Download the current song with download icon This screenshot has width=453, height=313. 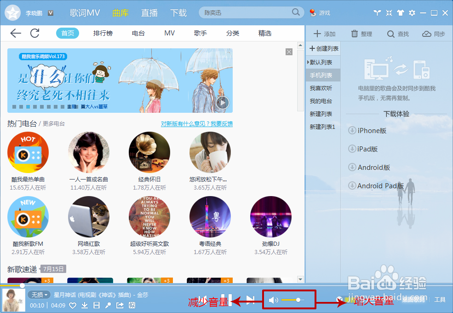click(x=85, y=306)
